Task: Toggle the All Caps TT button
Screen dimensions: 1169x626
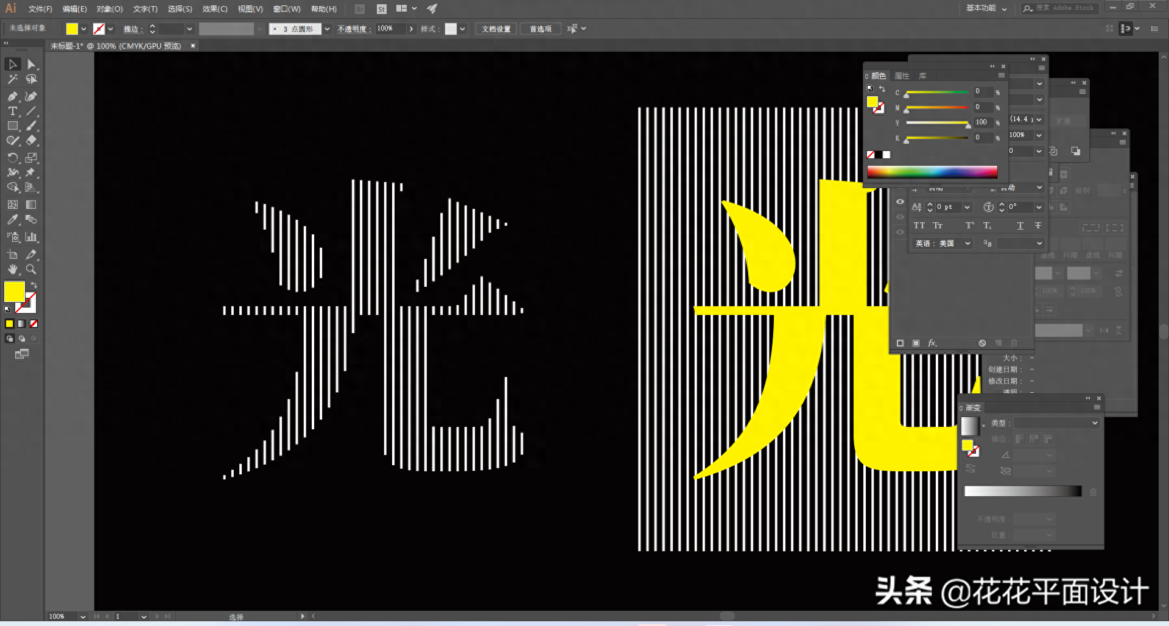Action: click(919, 226)
